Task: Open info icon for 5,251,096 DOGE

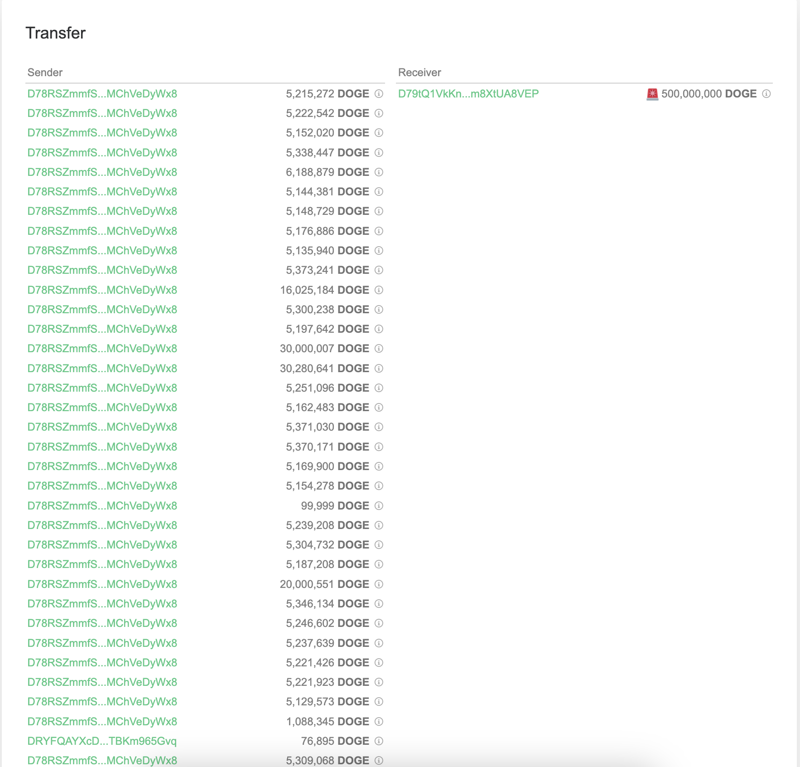Action: (x=379, y=388)
